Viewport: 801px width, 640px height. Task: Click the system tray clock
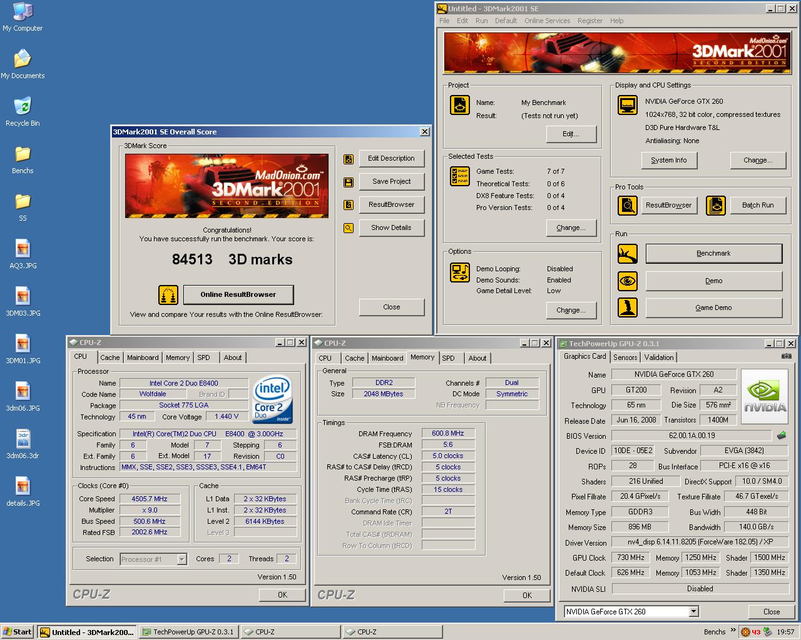click(x=785, y=632)
